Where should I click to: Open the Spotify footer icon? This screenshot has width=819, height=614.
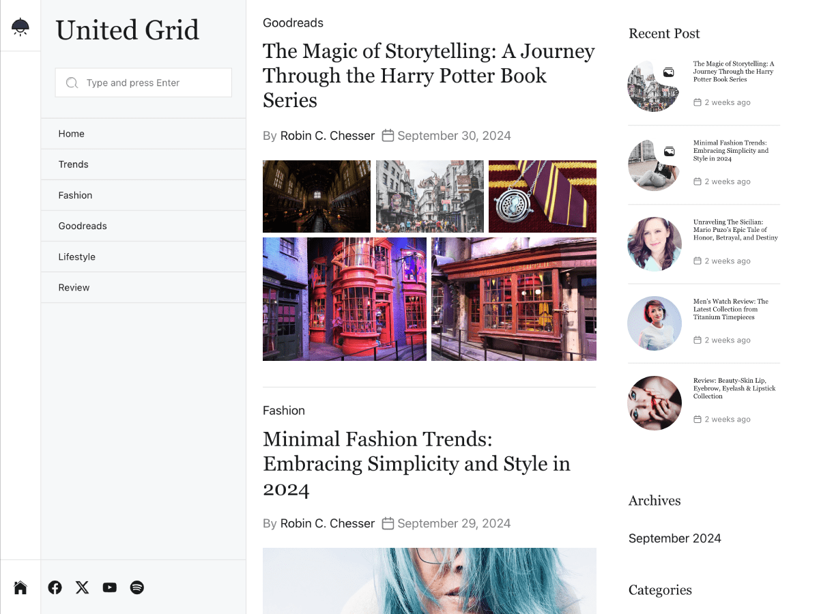(136, 587)
